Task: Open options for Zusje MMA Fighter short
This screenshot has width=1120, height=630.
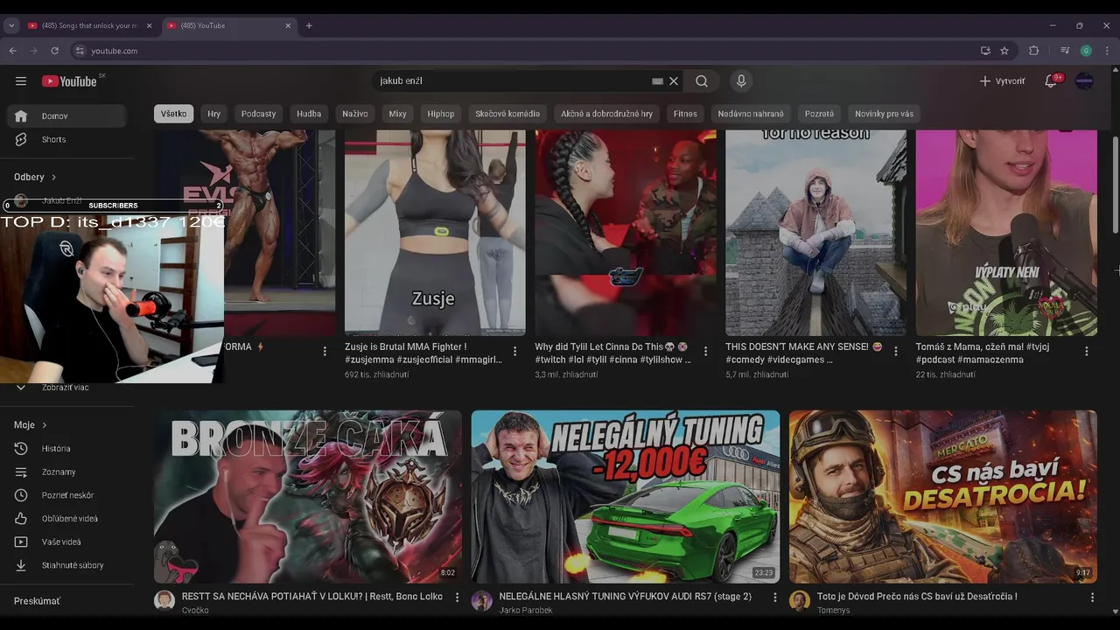Action: (514, 351)
